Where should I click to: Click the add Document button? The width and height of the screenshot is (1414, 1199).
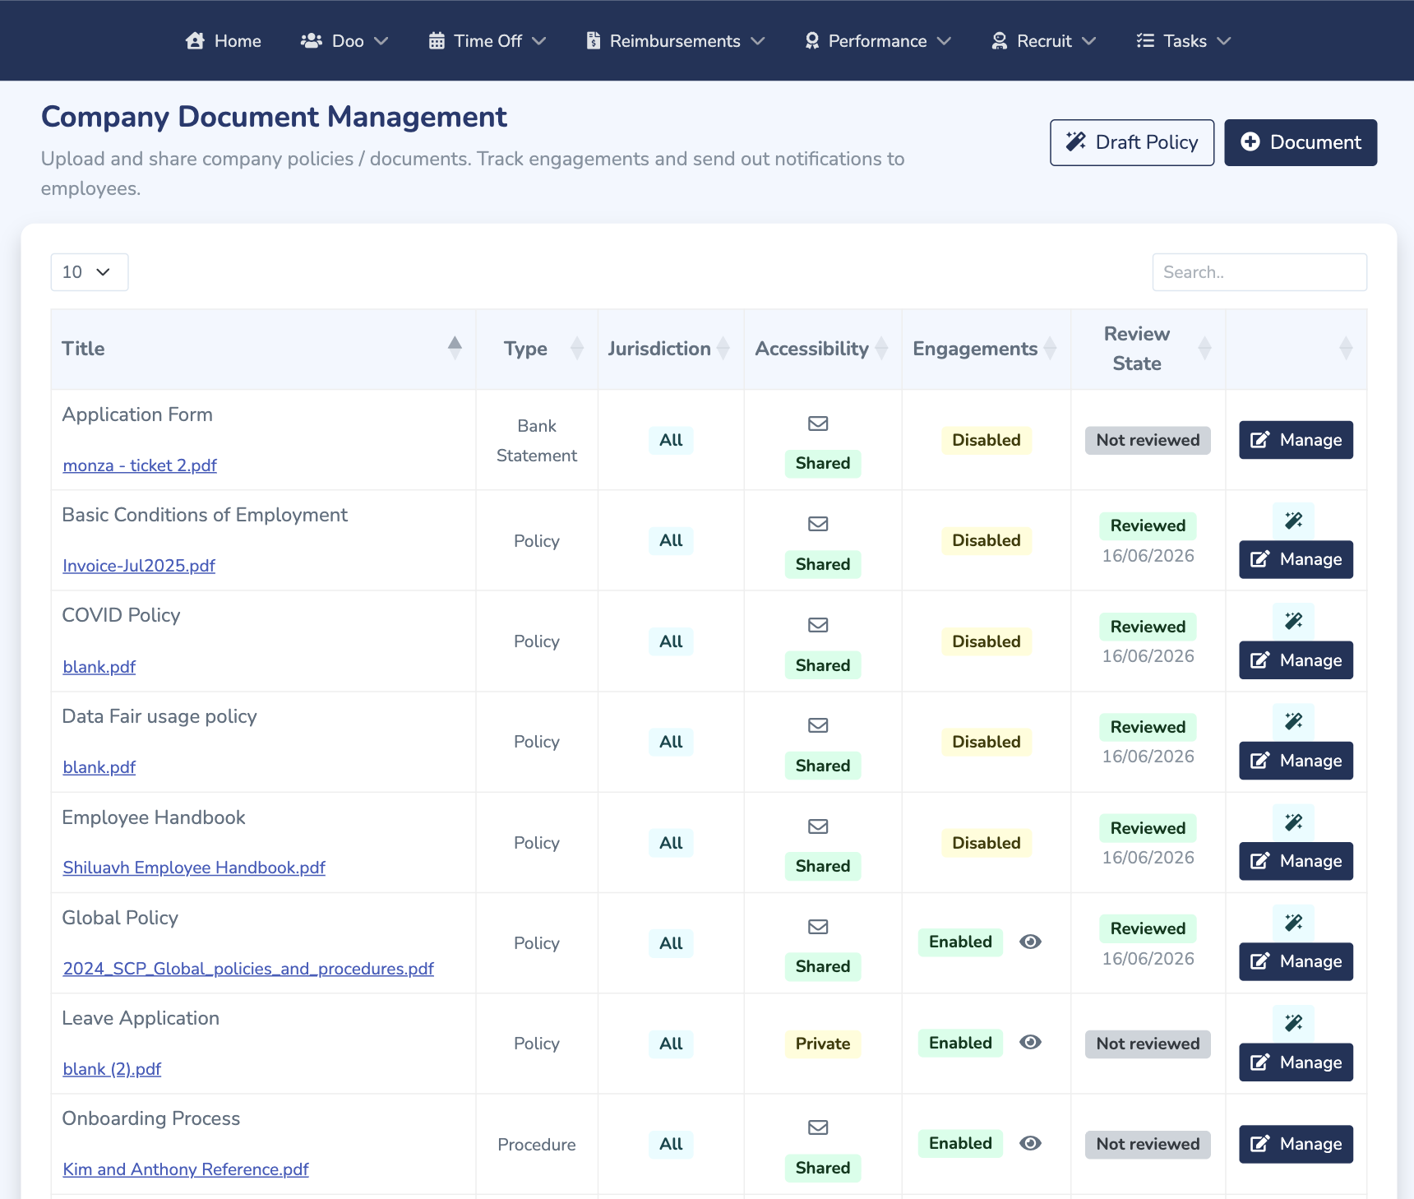click(x=1301, y=142)
